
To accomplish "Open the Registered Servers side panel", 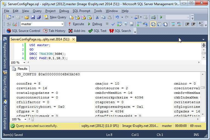I will pyautogui.click(x=5, y=53).
